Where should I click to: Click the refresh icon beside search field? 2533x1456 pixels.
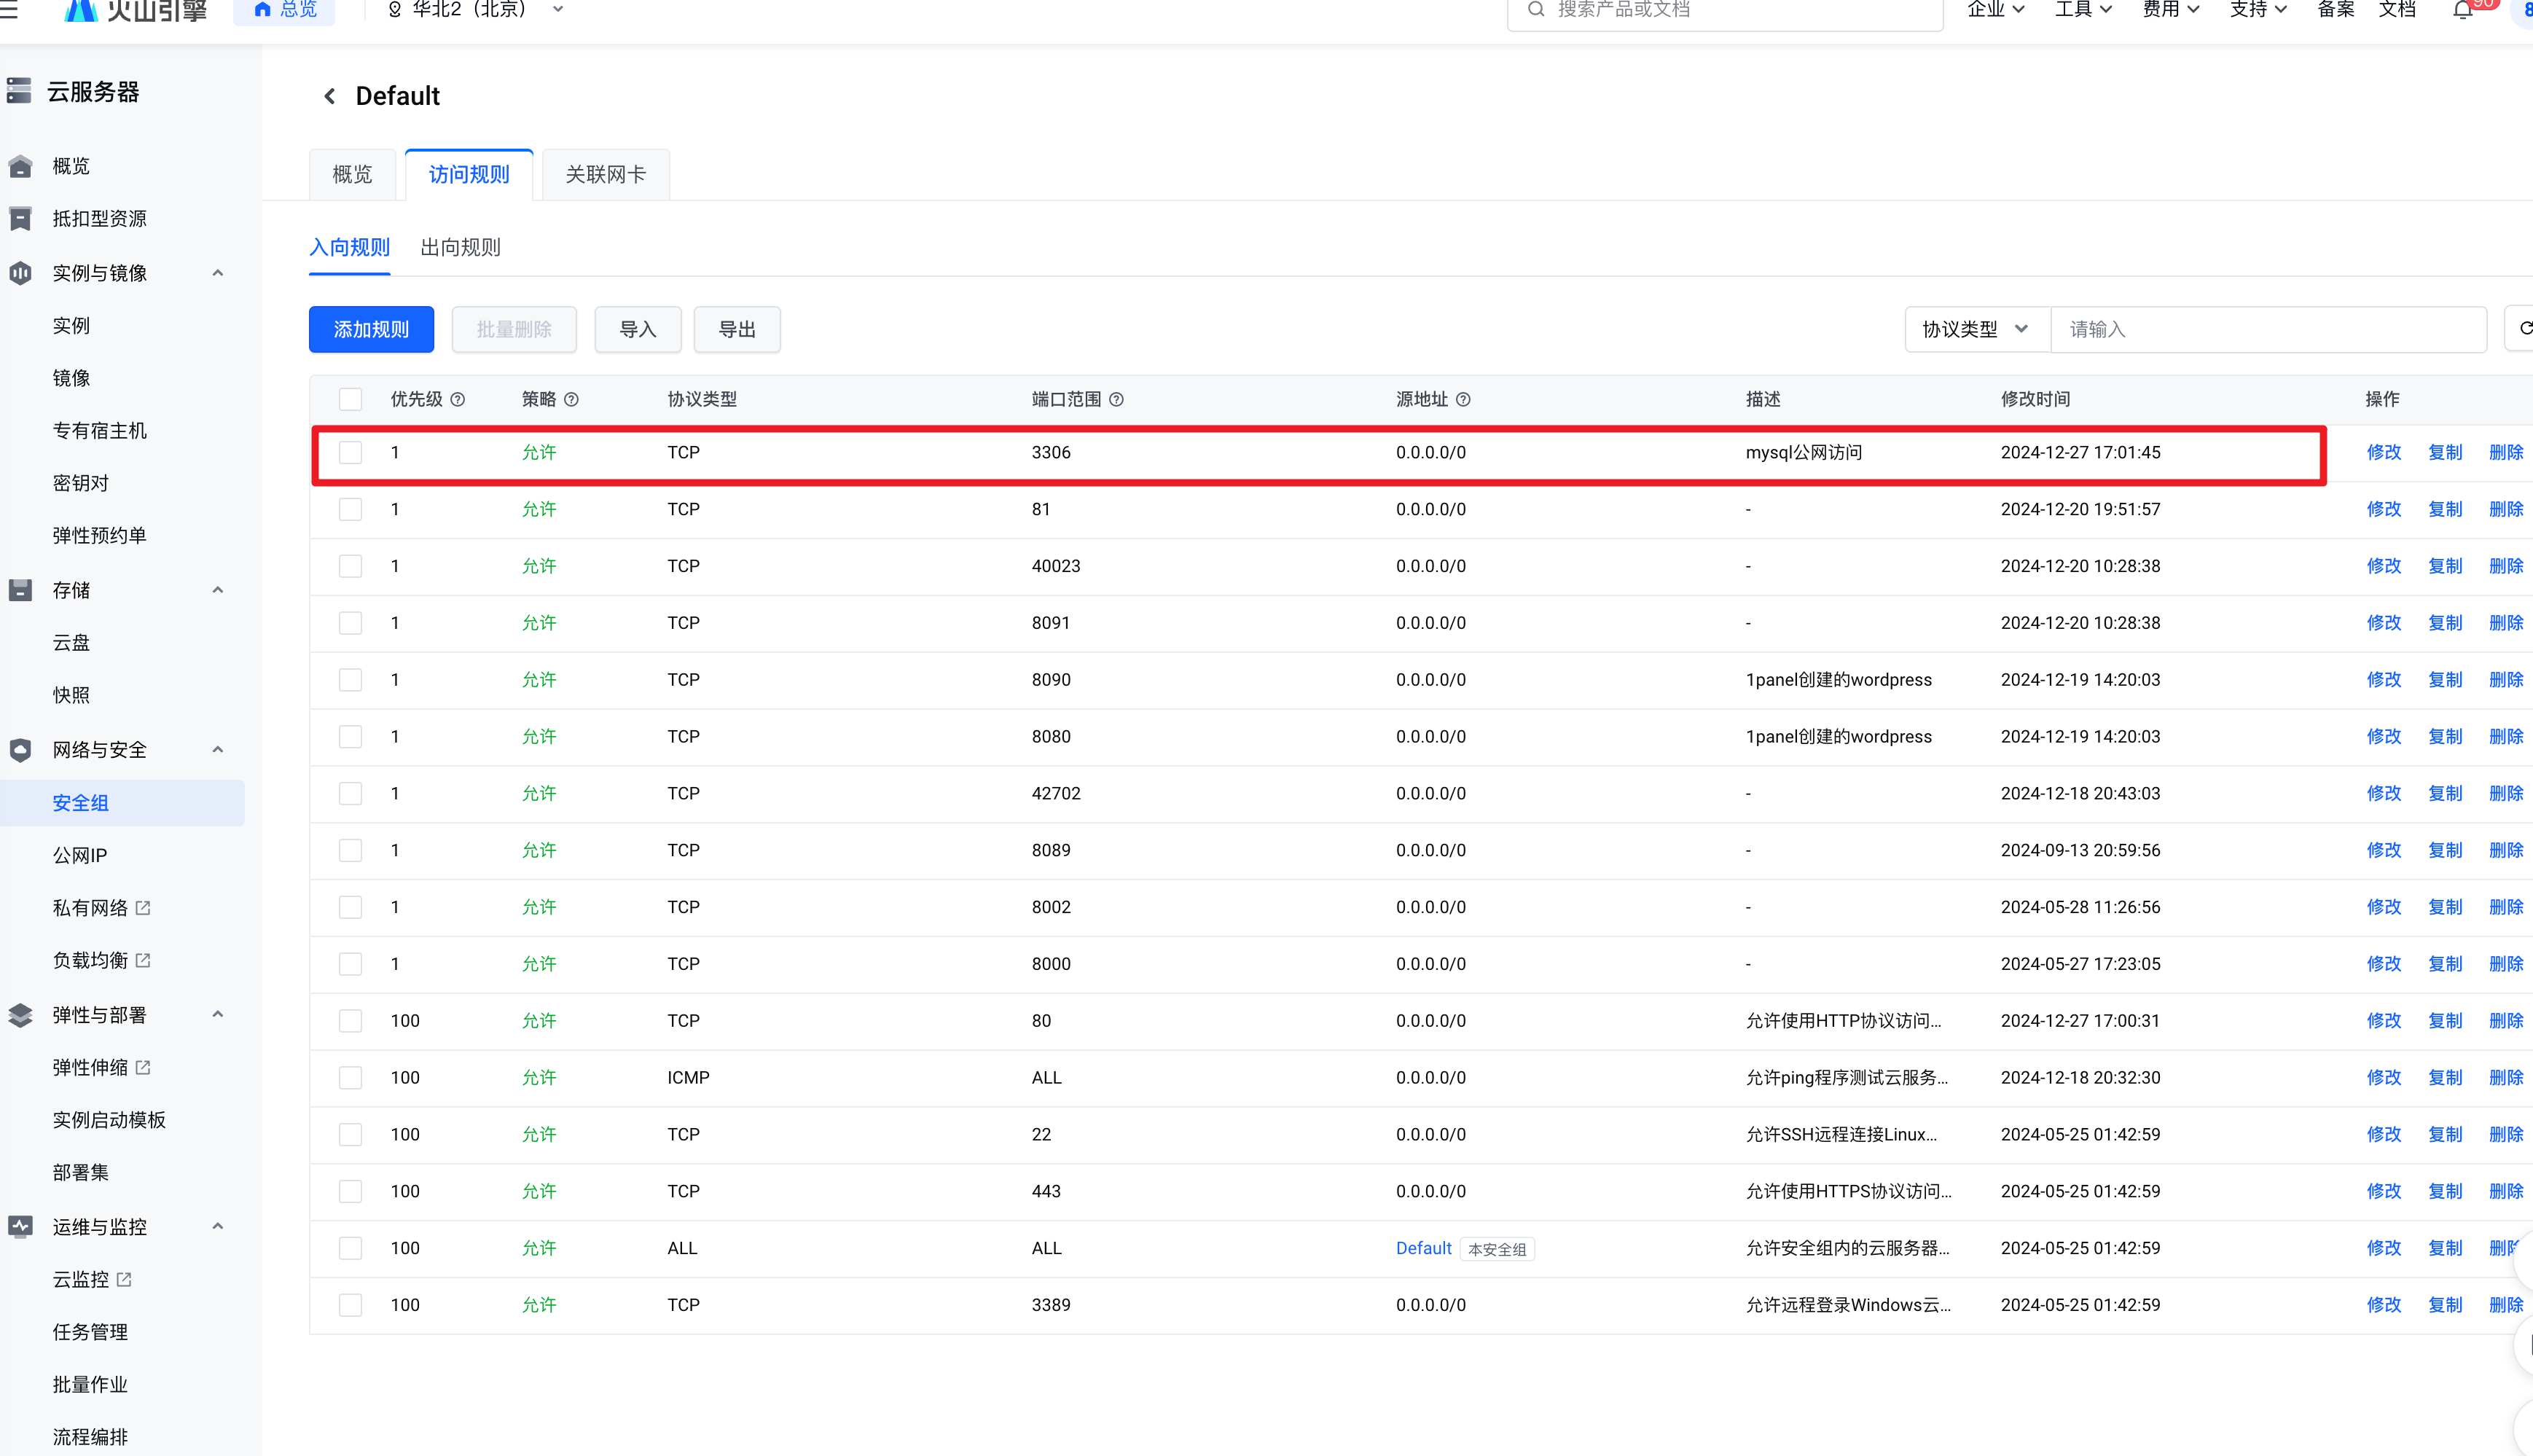pyautogui.click(x=2524, y=329)
